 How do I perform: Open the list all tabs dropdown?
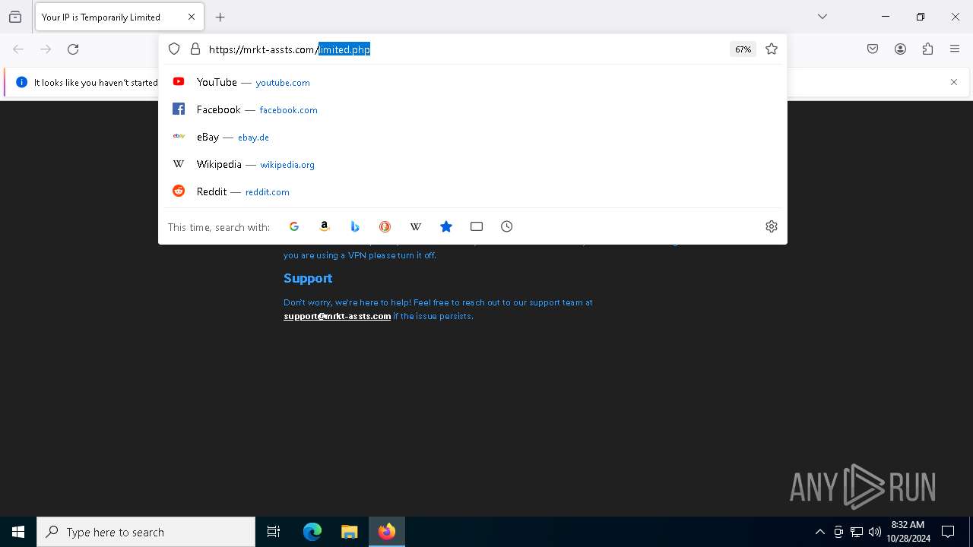click(x=822, y=17)
